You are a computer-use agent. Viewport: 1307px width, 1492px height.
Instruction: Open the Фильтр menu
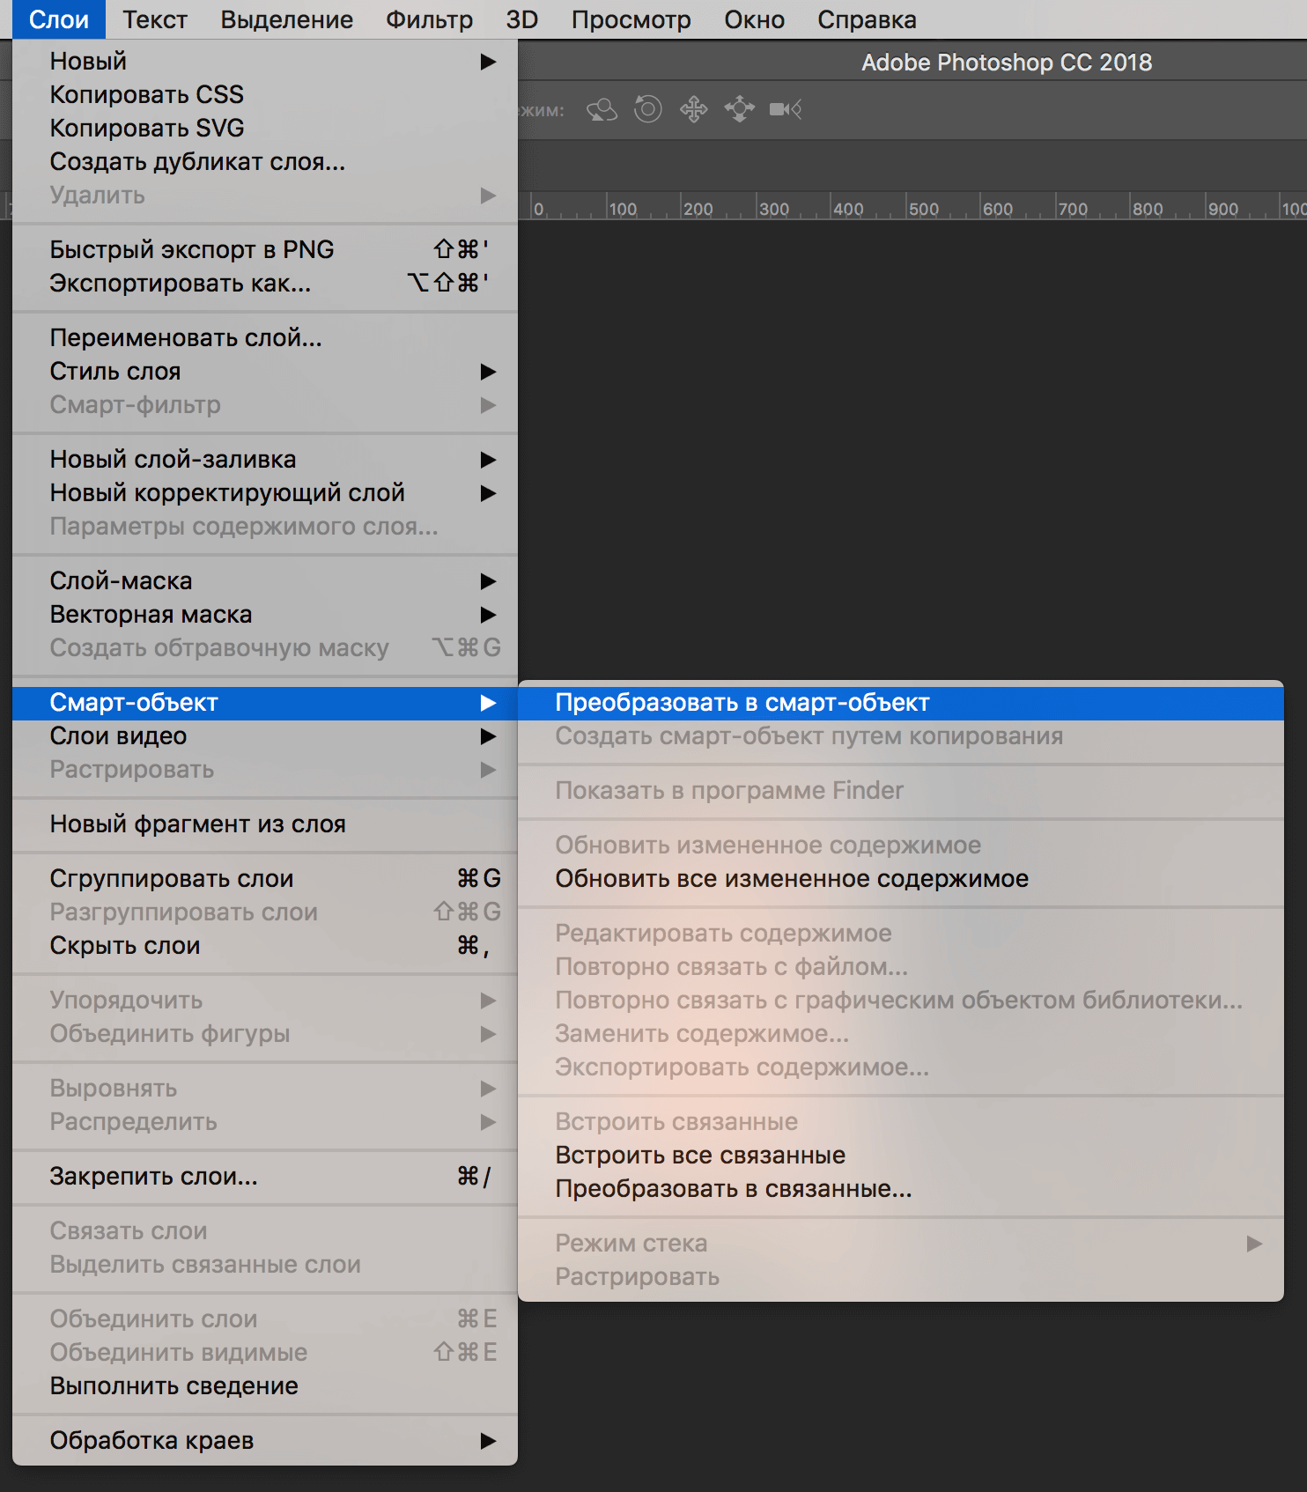coord(430,19)
